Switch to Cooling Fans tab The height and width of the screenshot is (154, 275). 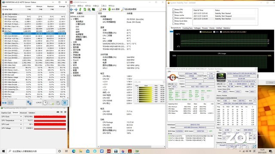[187, 28]
